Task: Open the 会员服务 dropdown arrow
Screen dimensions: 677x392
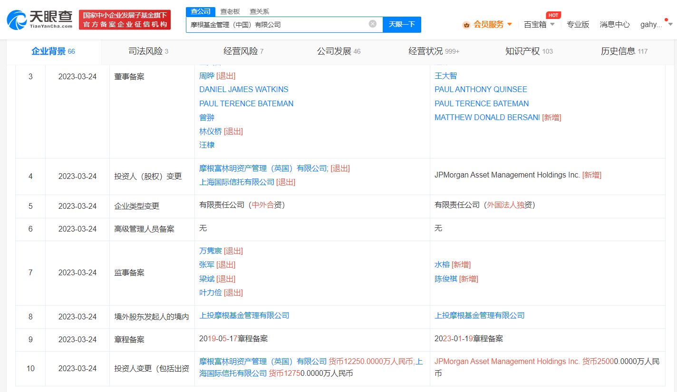Action: pos(510,24)
